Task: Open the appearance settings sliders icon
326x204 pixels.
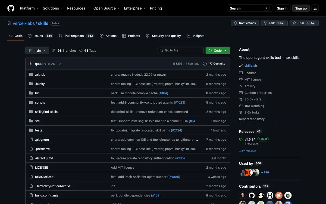Action: pos(315,8)
